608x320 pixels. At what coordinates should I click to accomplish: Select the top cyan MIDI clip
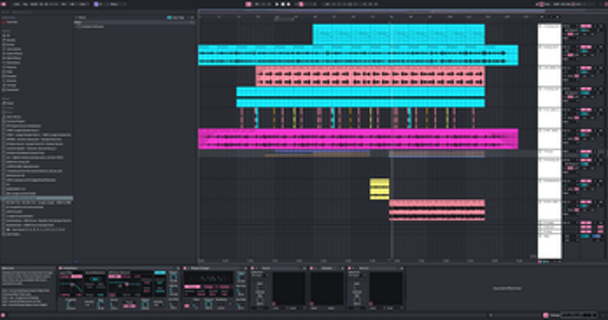(398, 34)
